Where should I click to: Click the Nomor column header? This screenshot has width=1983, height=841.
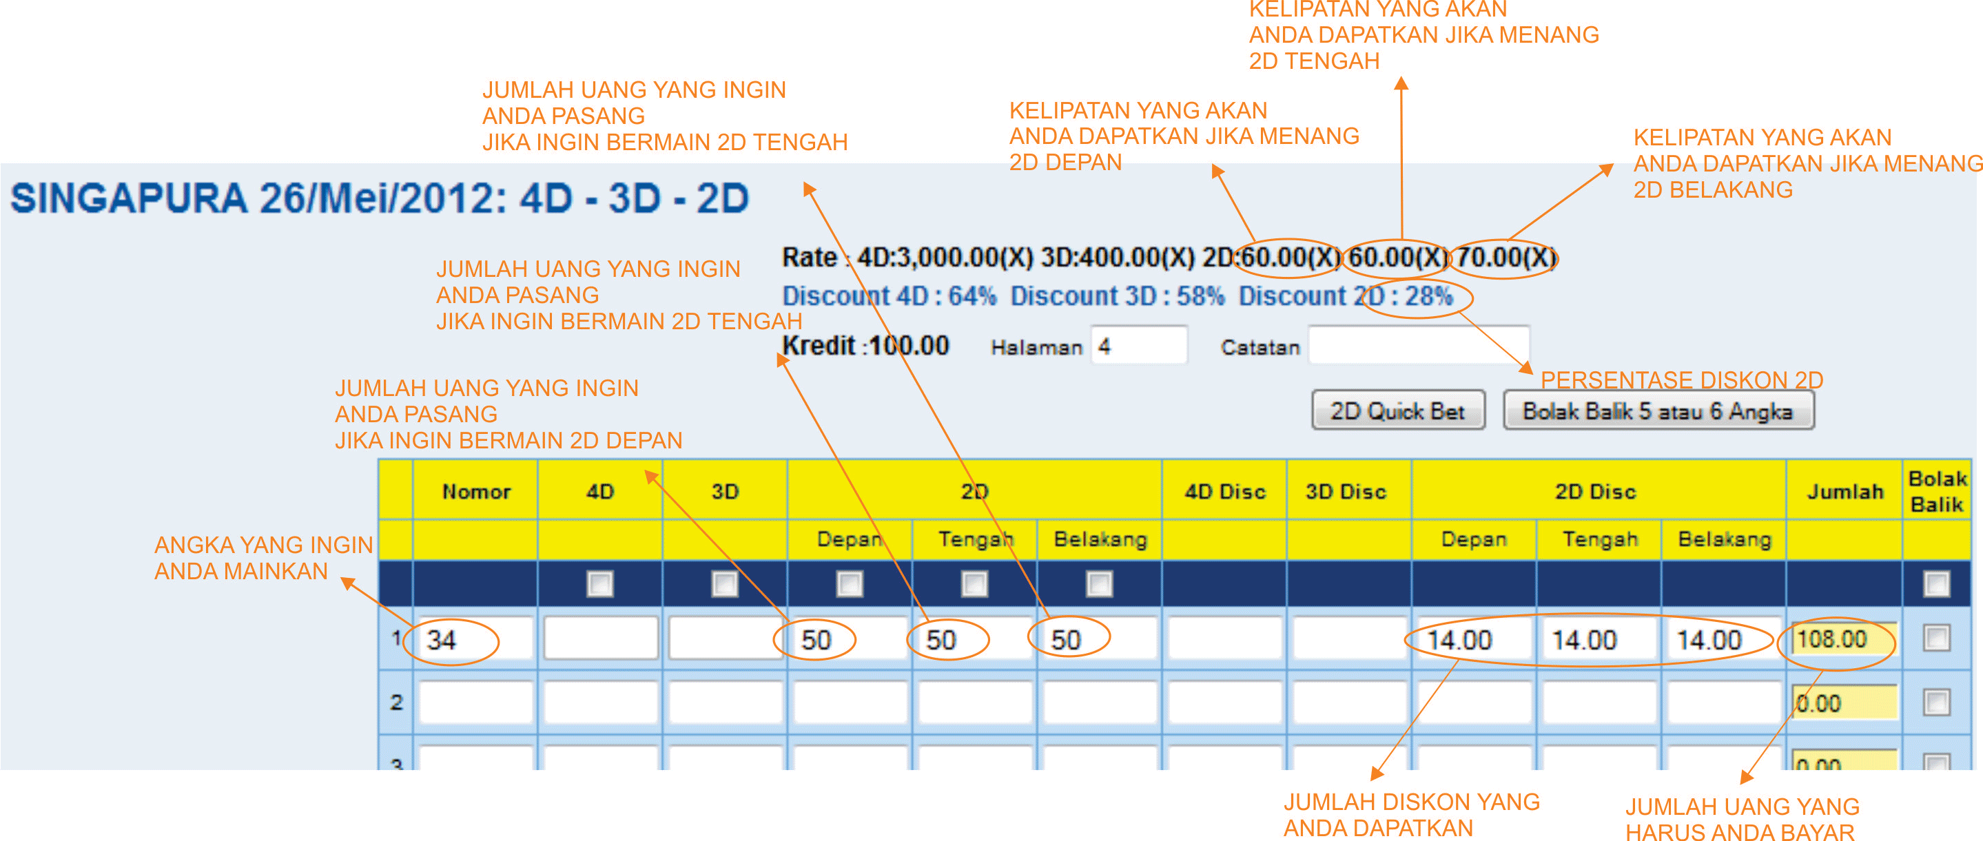pos(475,491)
